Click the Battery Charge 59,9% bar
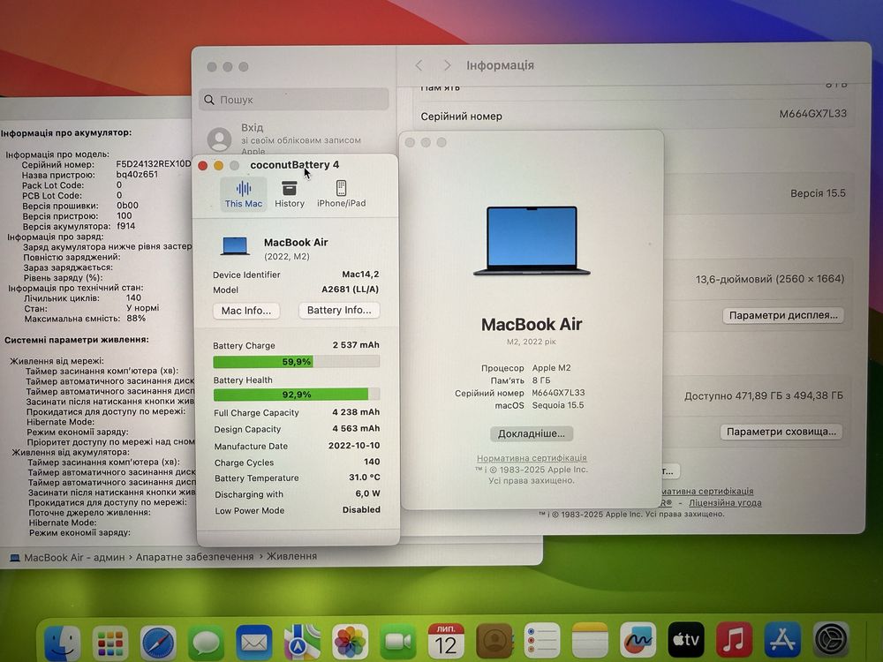The image size is (883, 662). tap(296, 362)
